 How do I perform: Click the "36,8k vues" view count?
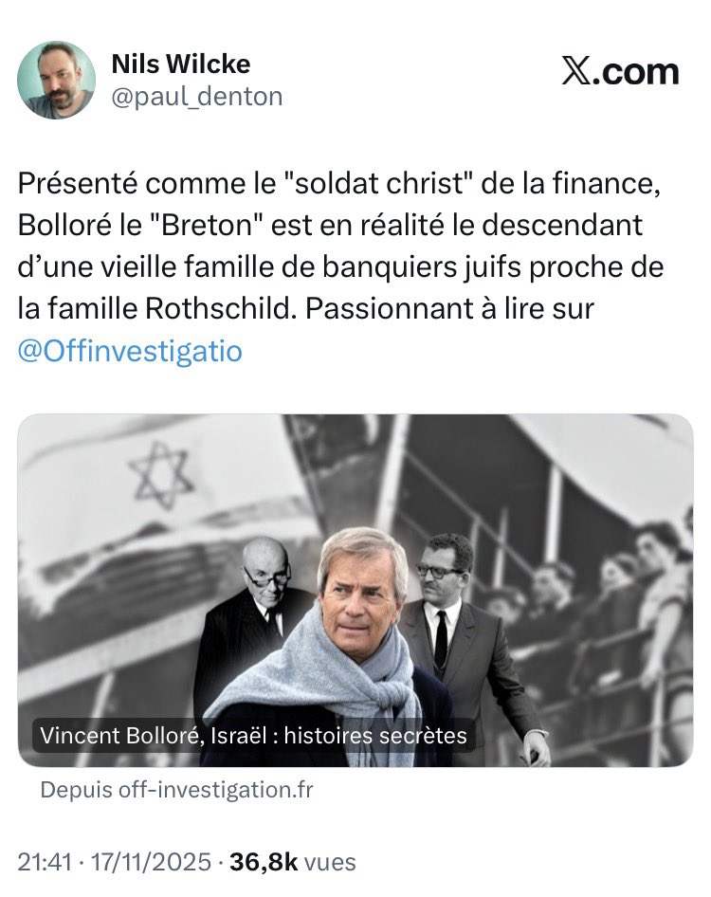[293, 861]
